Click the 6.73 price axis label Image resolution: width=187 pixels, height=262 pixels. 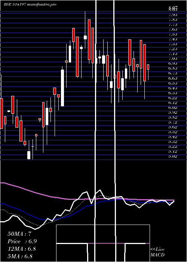[173, 73]
